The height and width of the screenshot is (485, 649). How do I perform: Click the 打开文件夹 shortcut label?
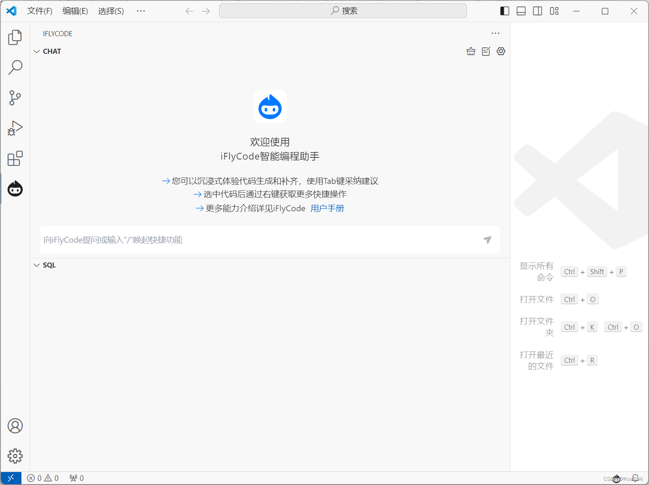pyautogui.click(x=537, y=327)
